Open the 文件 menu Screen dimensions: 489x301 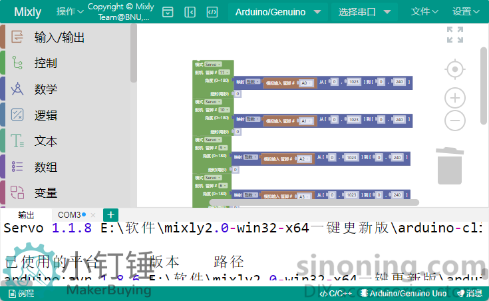pyautogui.click(x=424, y=12)
